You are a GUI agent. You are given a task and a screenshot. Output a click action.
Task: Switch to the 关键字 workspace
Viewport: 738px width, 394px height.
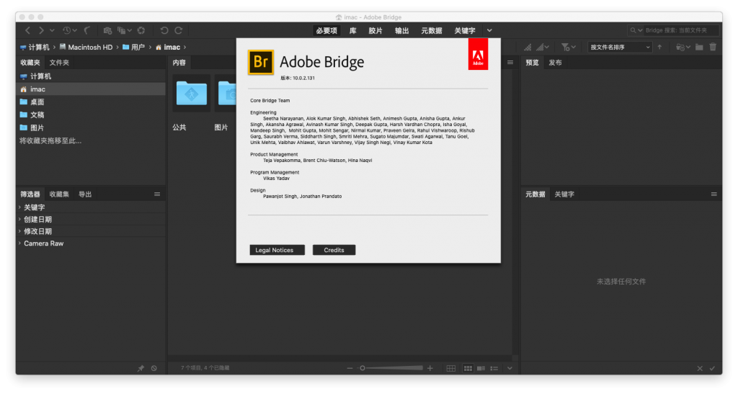465,30
